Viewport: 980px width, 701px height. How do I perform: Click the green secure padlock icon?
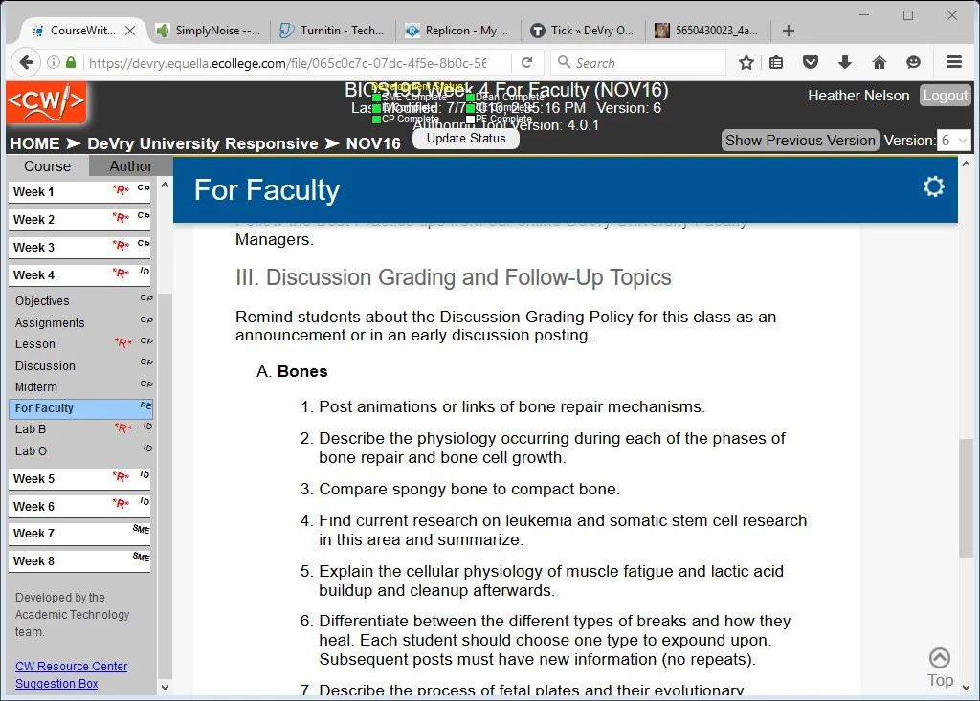point(71,62)
